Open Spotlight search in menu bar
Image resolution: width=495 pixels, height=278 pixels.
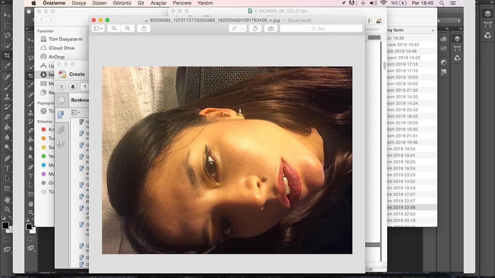[x=443, y=3]
